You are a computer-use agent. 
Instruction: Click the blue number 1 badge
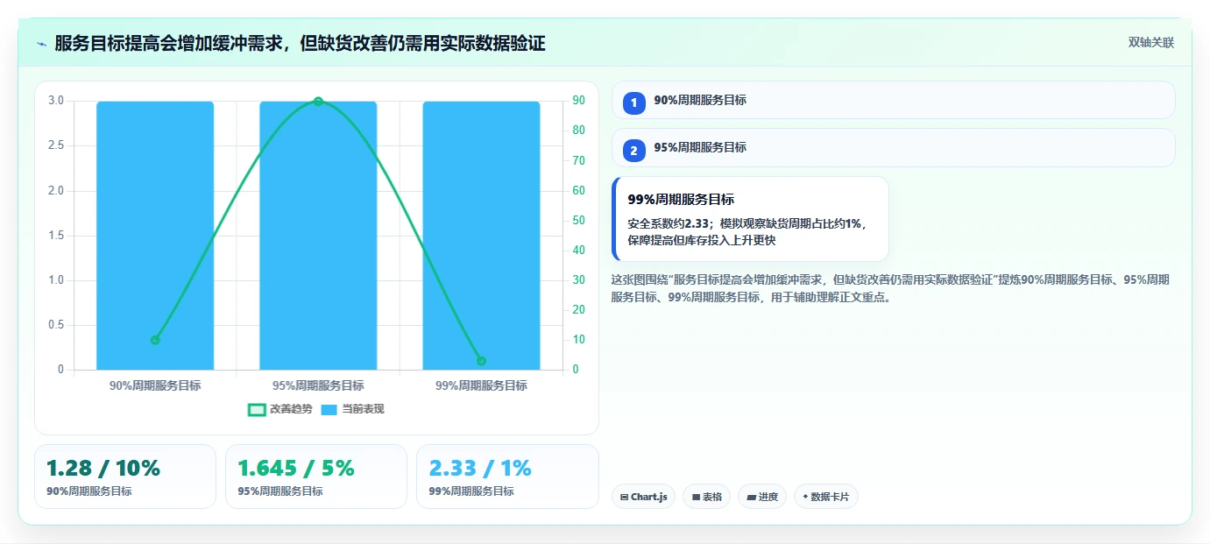[633, 102]
